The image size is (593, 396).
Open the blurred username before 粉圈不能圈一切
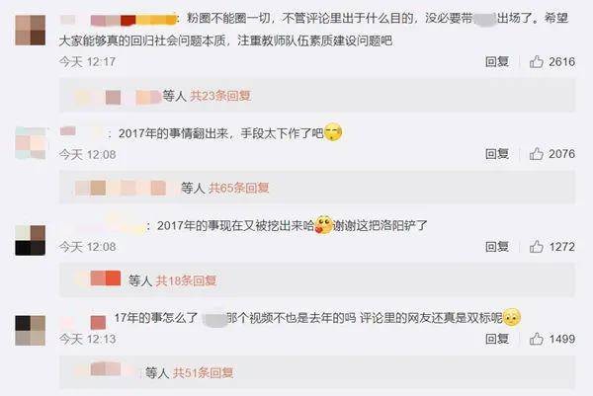[119, 20]
